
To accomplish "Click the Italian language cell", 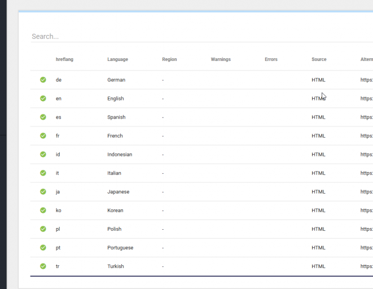I will point(114,173).
